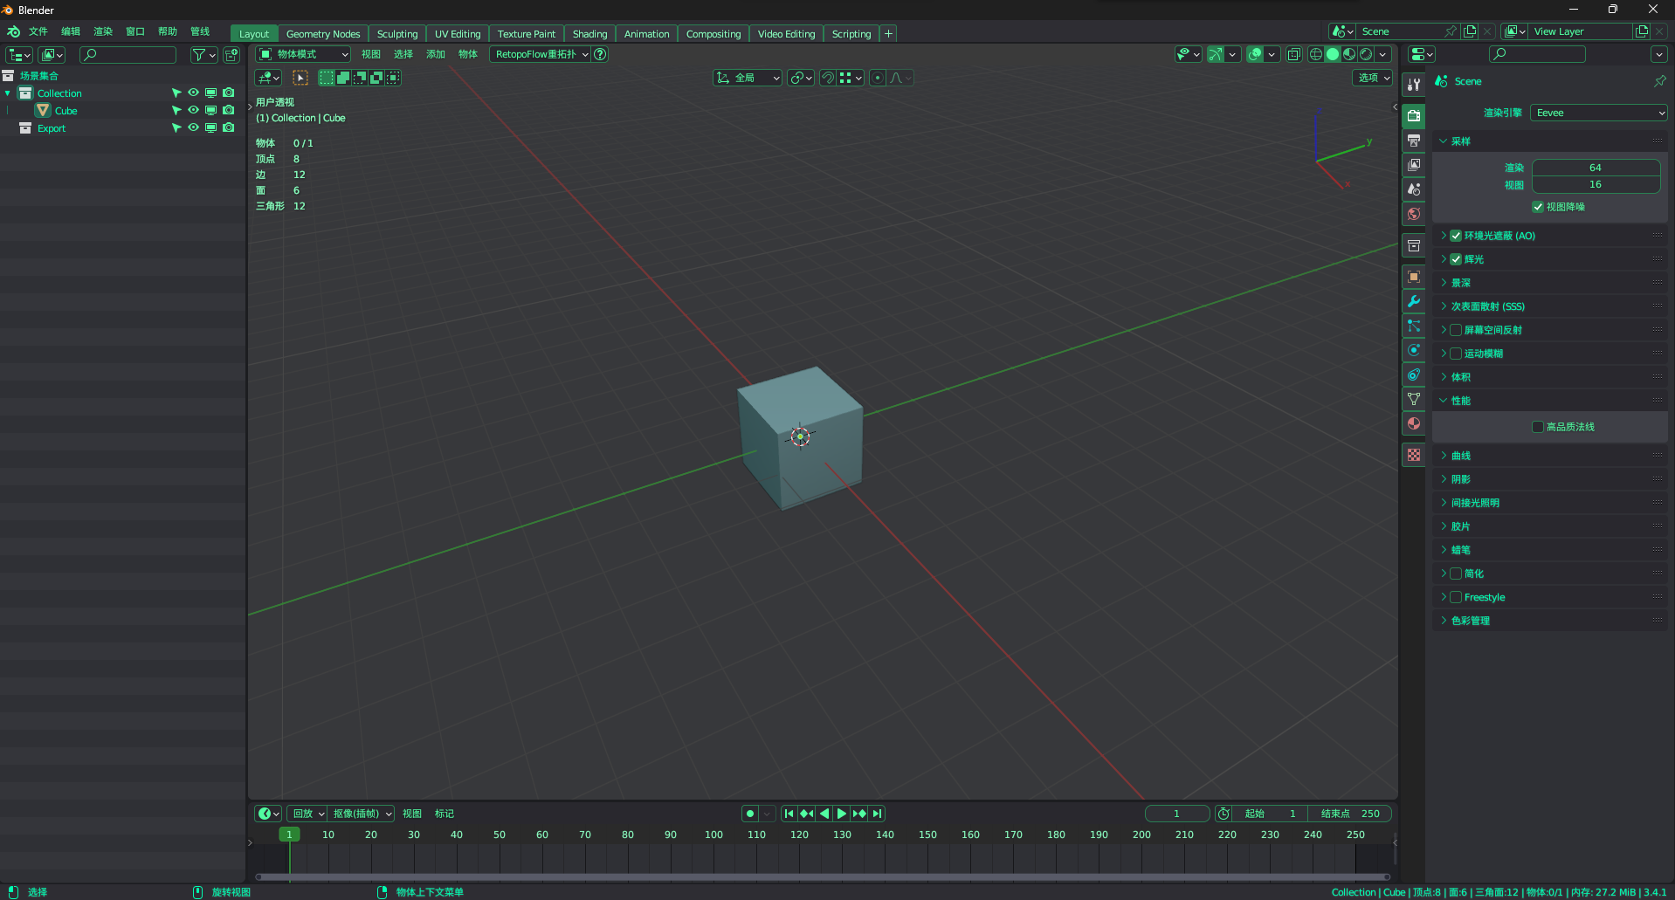This screenshot has height=900, width=1675.
Task: Open the Render properties tab
Action: (1414, 115)
